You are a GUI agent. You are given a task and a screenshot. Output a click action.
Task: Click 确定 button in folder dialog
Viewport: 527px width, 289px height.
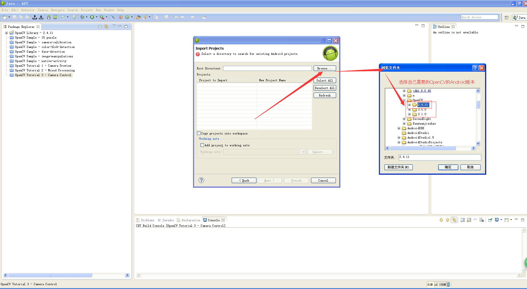click(x=448, y=167)
